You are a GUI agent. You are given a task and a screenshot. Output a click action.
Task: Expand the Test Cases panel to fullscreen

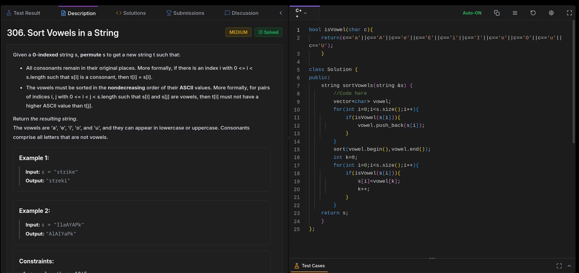pyautogui.click(x=559, y=265)
